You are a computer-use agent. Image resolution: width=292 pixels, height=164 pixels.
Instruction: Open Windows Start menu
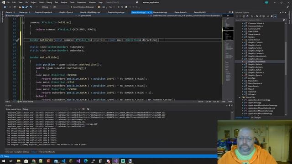[x=4, y=161]
